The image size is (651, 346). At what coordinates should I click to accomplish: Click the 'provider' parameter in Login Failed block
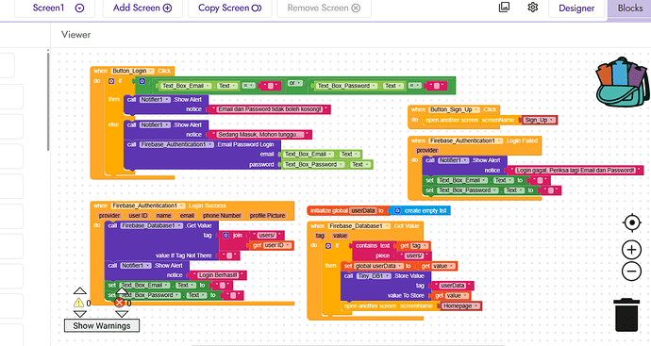(427, 150)
